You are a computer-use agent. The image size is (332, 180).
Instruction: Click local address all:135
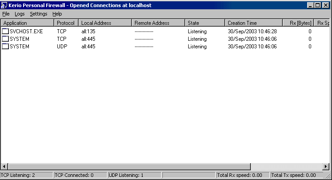click(88, 31)
